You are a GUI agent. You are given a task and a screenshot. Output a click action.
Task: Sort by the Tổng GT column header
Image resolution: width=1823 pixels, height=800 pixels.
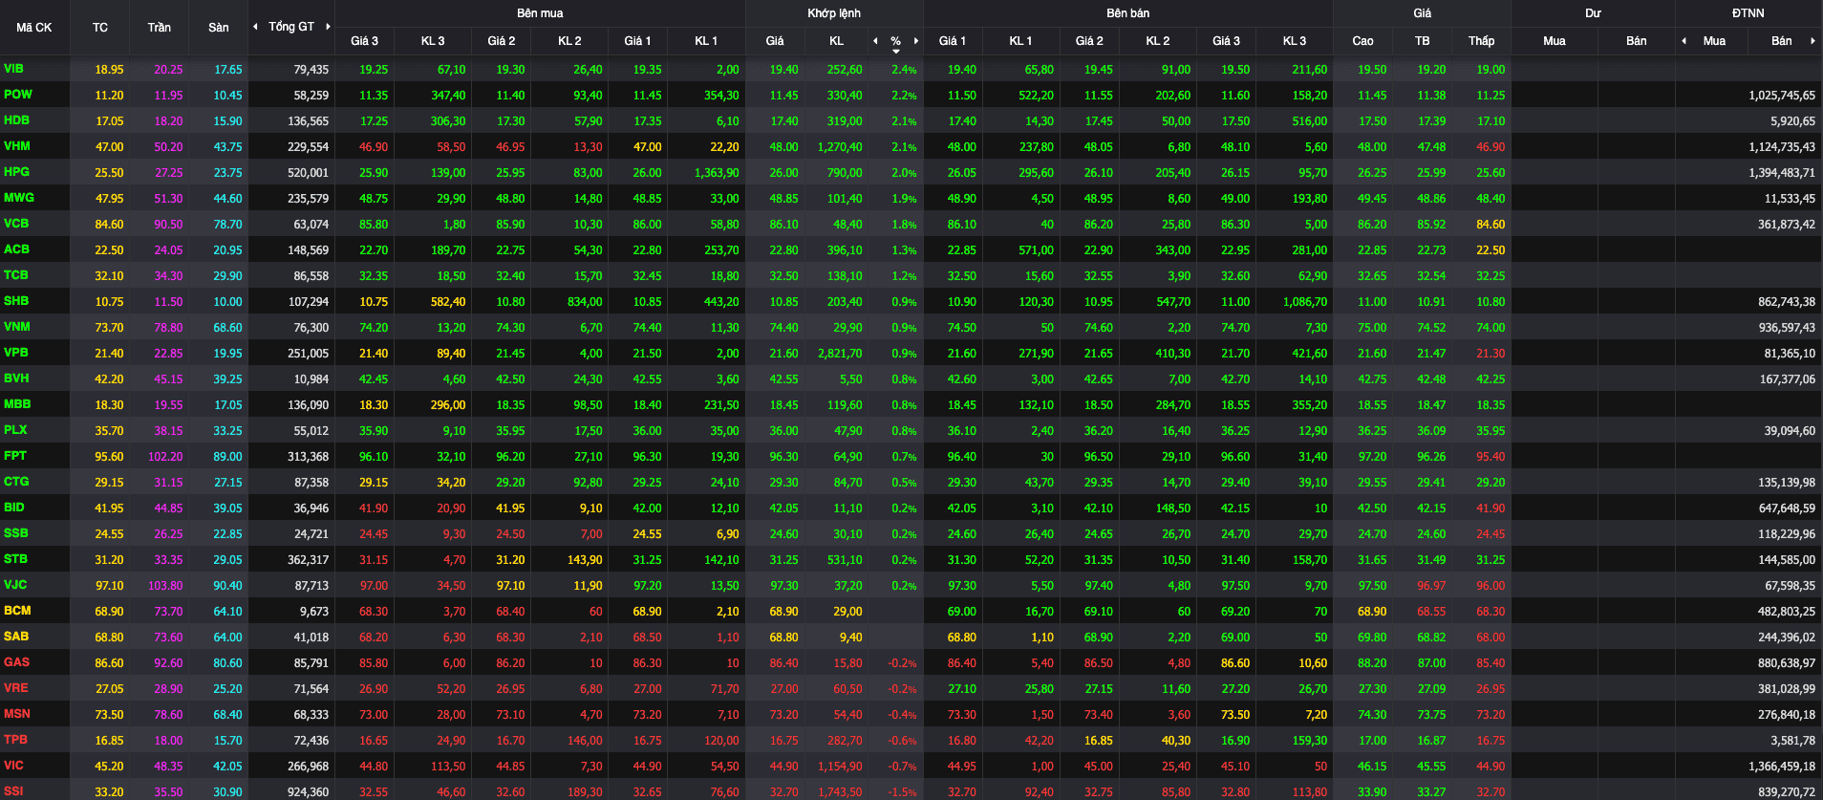click(291, 27)
